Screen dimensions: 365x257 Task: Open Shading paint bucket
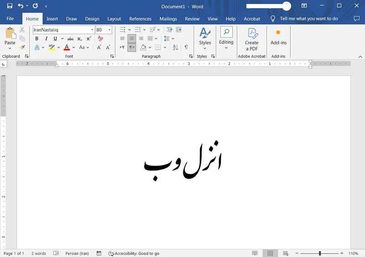pyautogui.click(x=143, y=47)
